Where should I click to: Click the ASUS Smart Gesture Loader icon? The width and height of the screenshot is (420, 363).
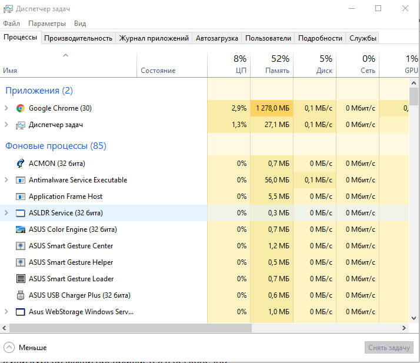[21, 279]
